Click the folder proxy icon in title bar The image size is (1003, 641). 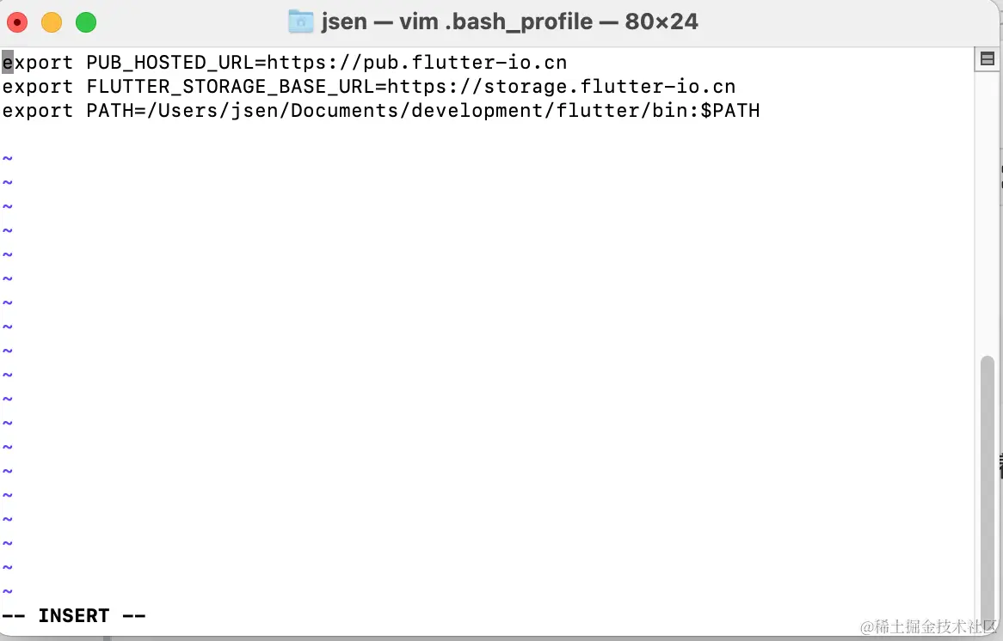(x=300, y=21)
